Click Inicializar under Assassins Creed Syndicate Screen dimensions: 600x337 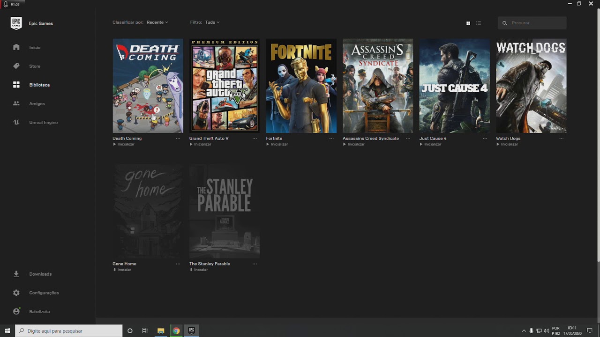[353, 144]
